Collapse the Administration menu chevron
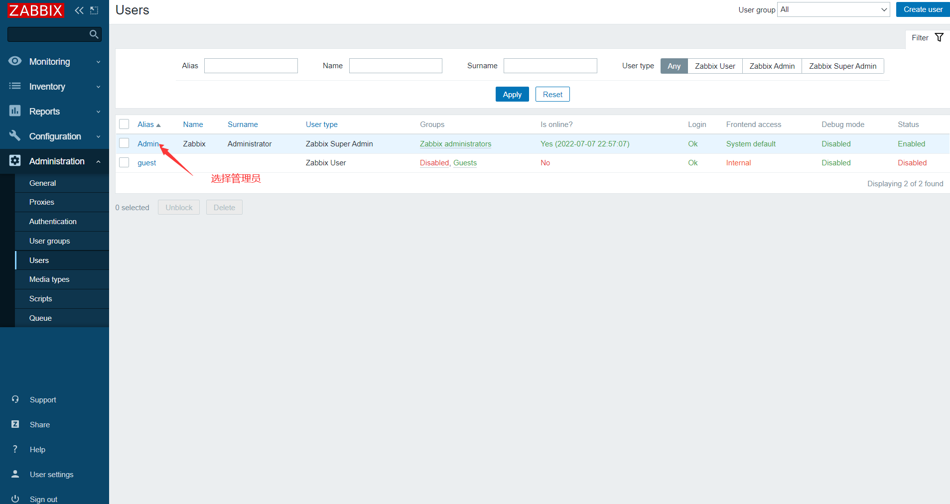The height and width of the screenshot is (504, 950). (98, 161)
